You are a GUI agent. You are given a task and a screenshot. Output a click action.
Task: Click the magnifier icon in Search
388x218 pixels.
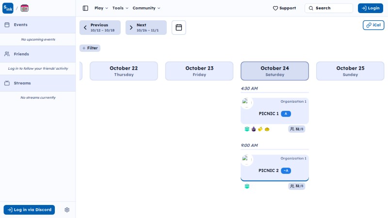[311, 8]
